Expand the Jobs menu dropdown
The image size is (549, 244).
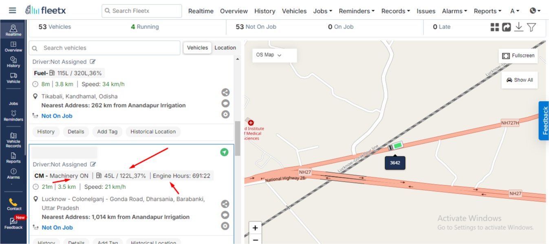(323, 11)
